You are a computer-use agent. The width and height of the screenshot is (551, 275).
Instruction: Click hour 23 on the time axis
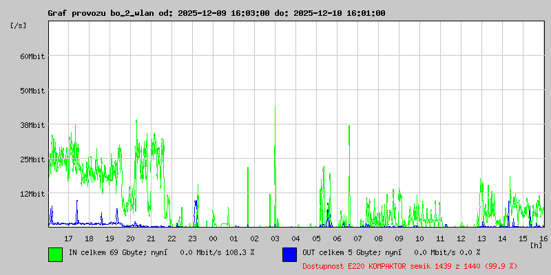click(192, 238)
